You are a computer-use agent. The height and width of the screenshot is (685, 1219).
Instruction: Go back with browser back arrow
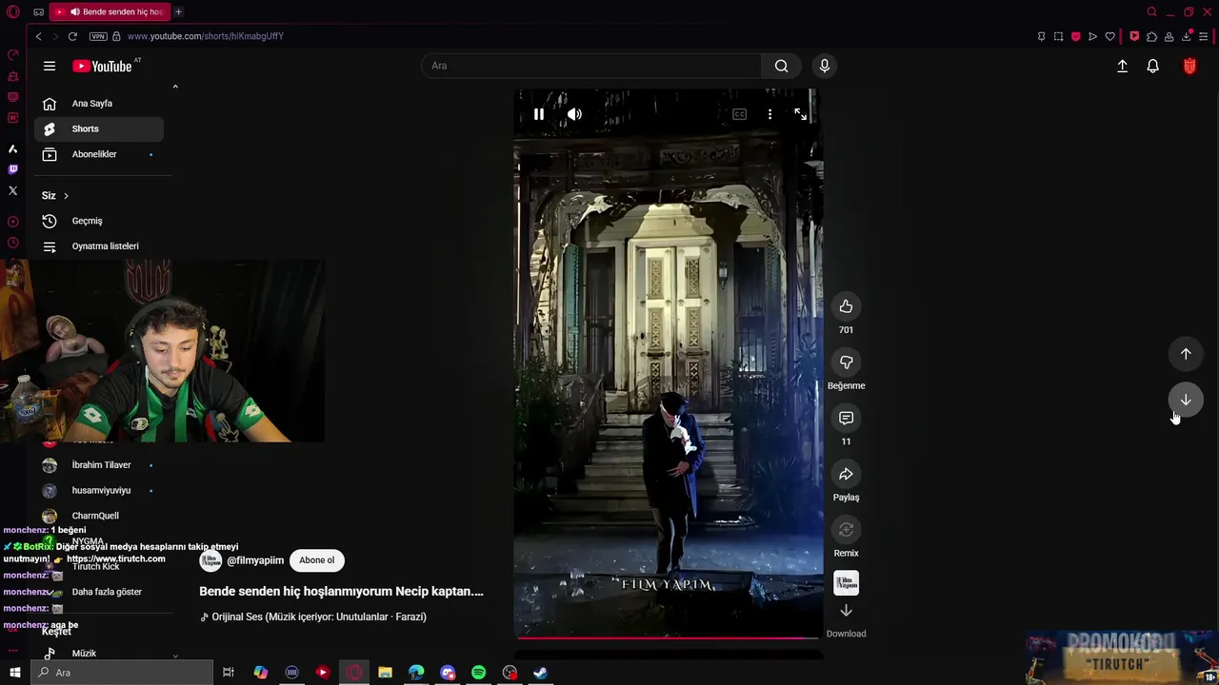click(38, 36)
